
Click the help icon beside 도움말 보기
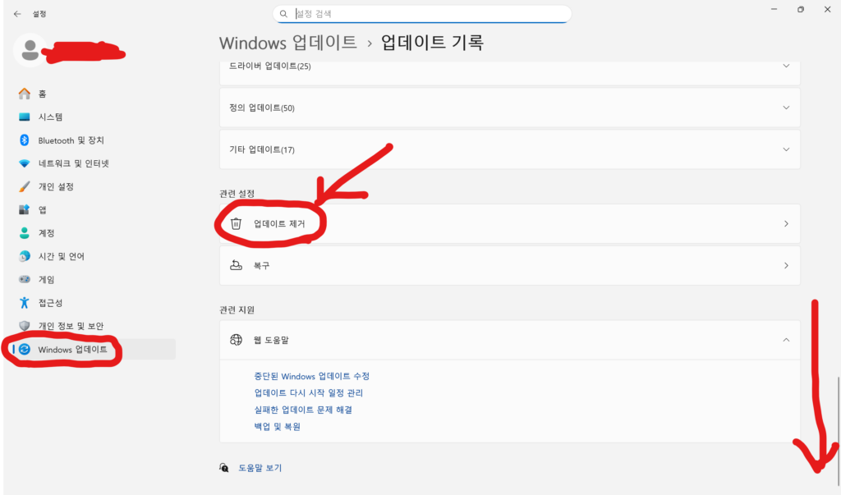point(224,468)
